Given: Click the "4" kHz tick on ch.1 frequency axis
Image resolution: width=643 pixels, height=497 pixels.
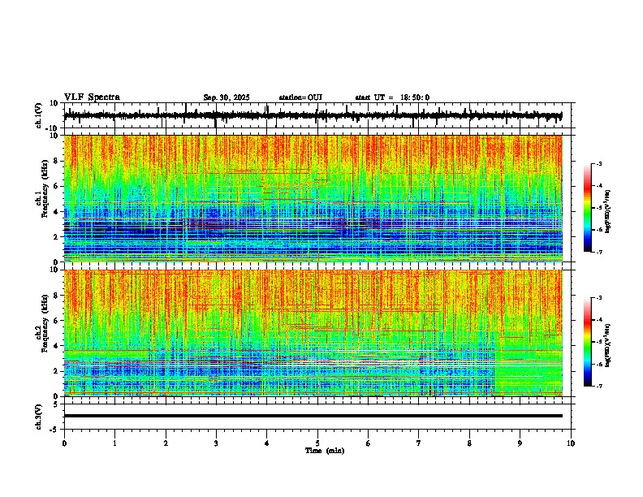Looking at the screenshot, I should pos(57,212).
